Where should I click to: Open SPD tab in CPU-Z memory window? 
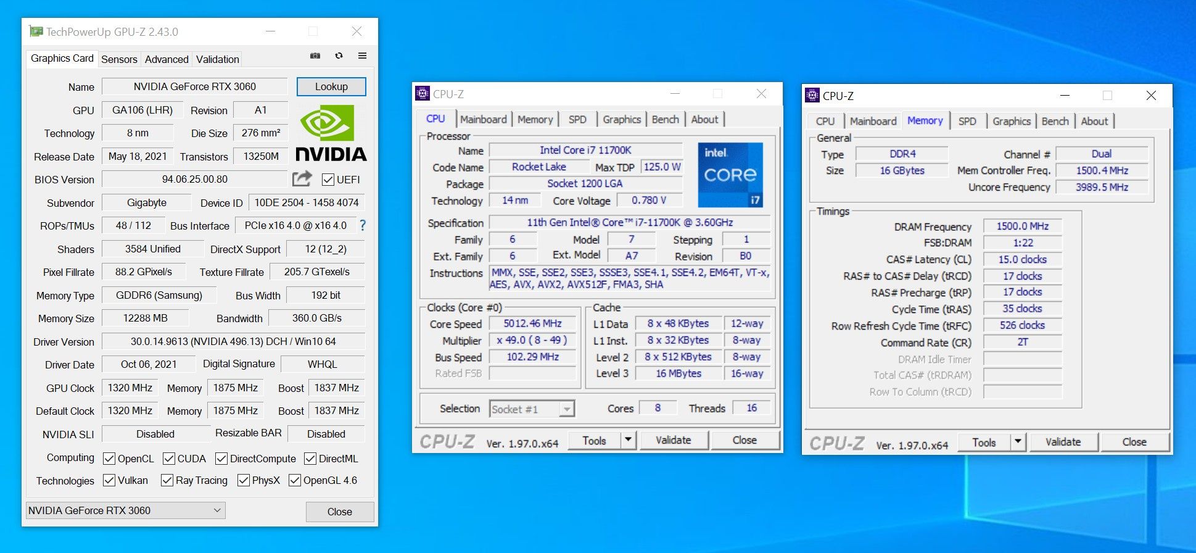point(967,121)
